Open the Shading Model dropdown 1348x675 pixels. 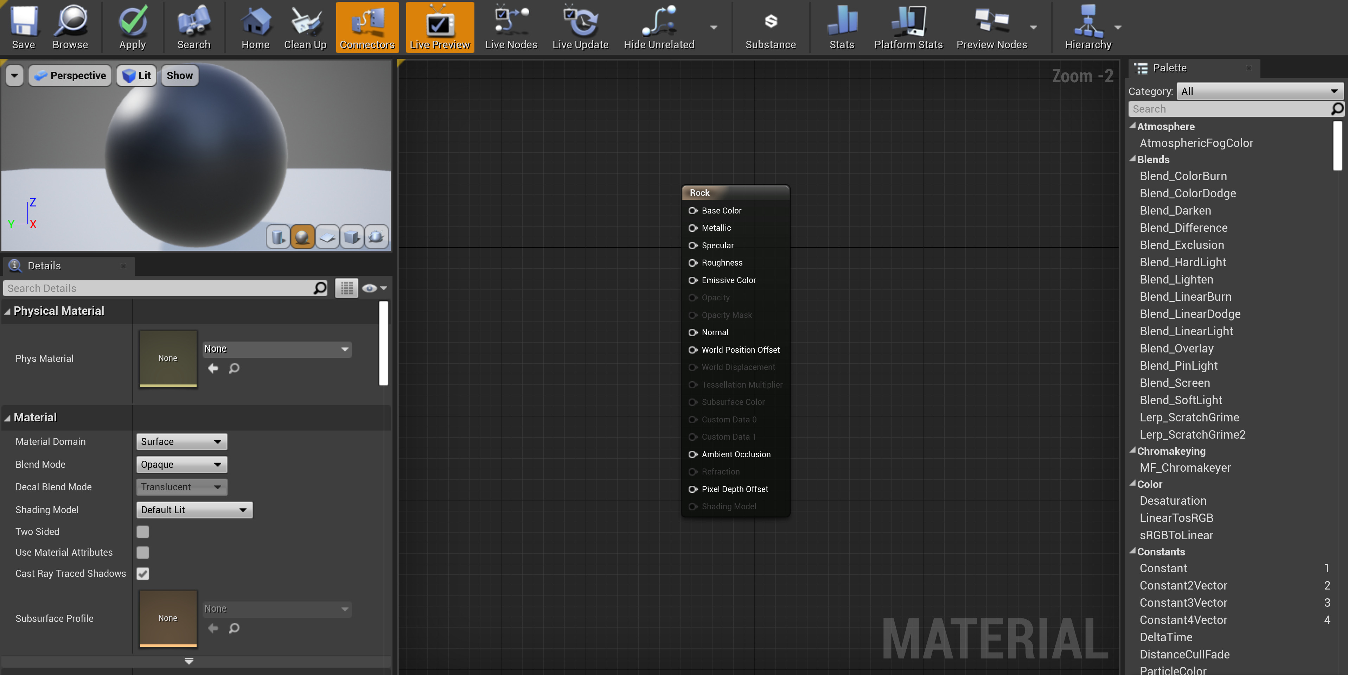coord(194,510)
